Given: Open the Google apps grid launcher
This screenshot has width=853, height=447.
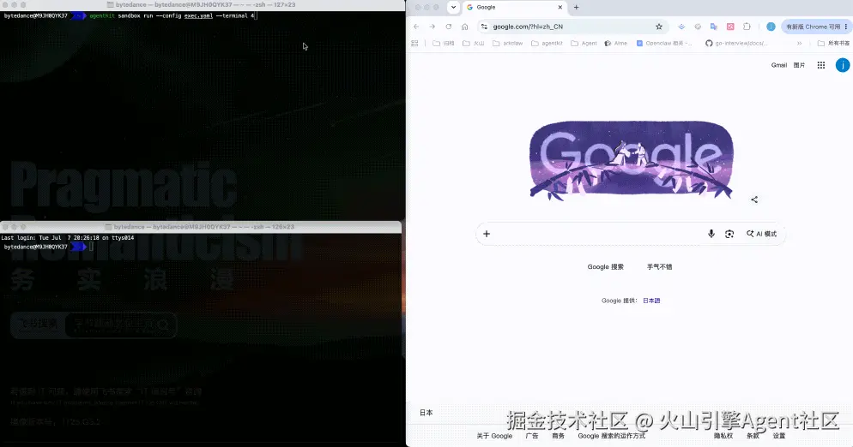Looking at the screenshot, I should [821, 65].
